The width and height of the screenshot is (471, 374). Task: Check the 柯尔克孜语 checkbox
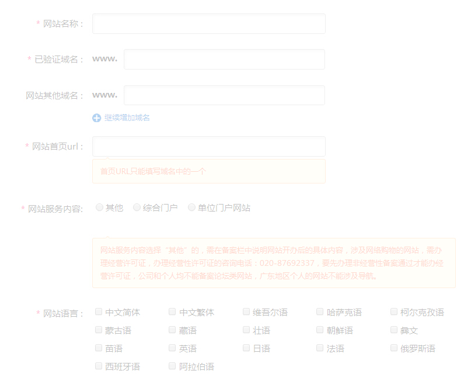393,311
